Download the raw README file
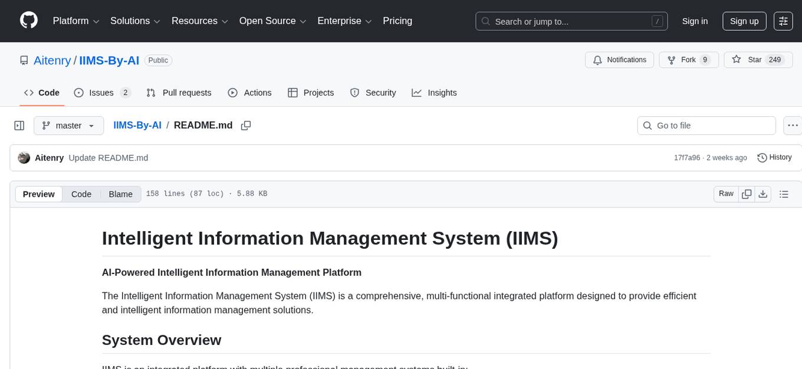802x369 pixels. [x=763, y=193]
